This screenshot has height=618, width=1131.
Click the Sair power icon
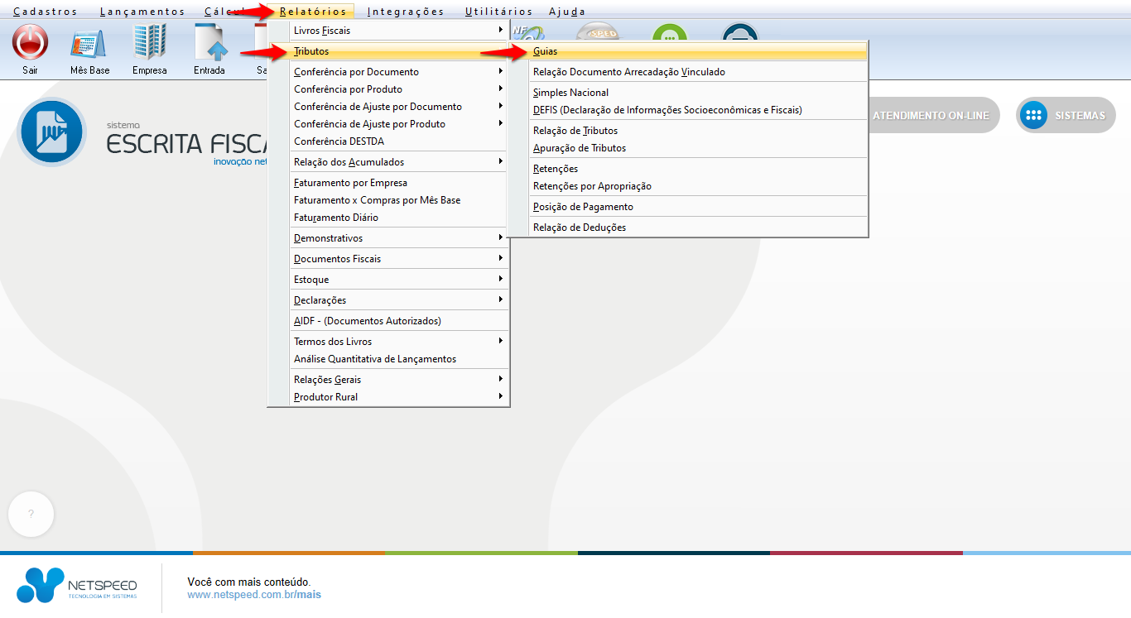pyautogui.click(x=30, y=42)
